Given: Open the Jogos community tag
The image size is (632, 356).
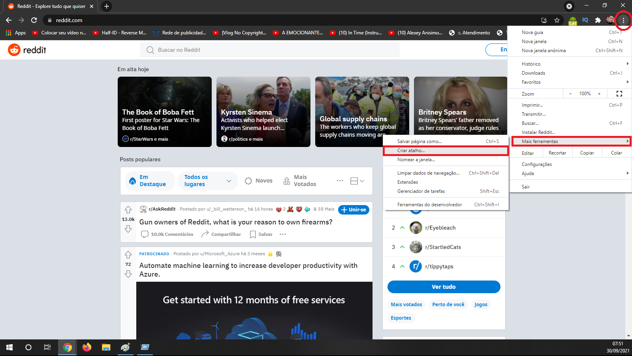Looking at the screenshot, I should coord(481,305).
